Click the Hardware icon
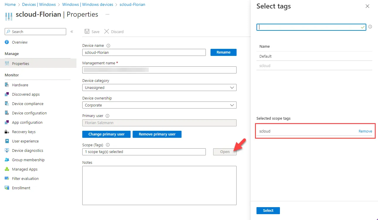 tap(7, 85)
